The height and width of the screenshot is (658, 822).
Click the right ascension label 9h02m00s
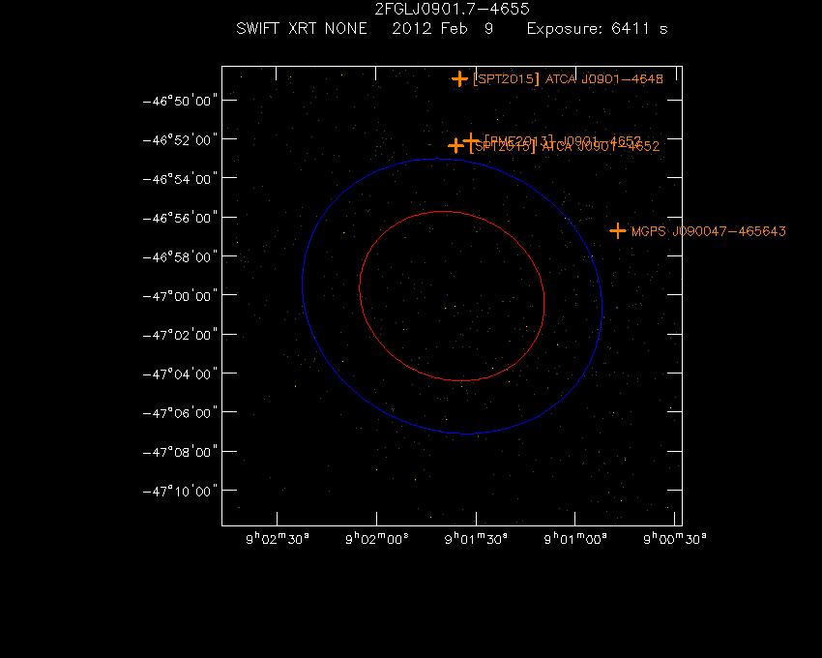(x=377, y=538)
